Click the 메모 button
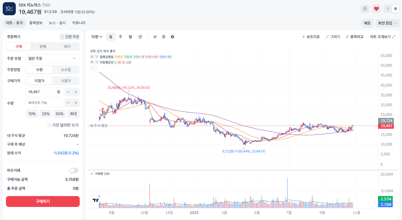This screenshot has width=402, height=220. pyautogui.click(x=367, y=23)
